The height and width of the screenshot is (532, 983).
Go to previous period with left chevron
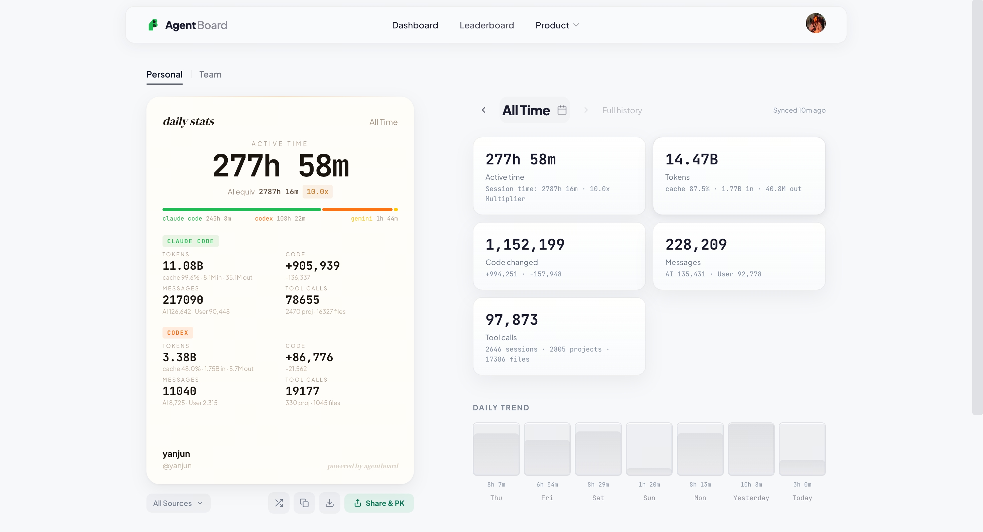[x=483, y=110]
